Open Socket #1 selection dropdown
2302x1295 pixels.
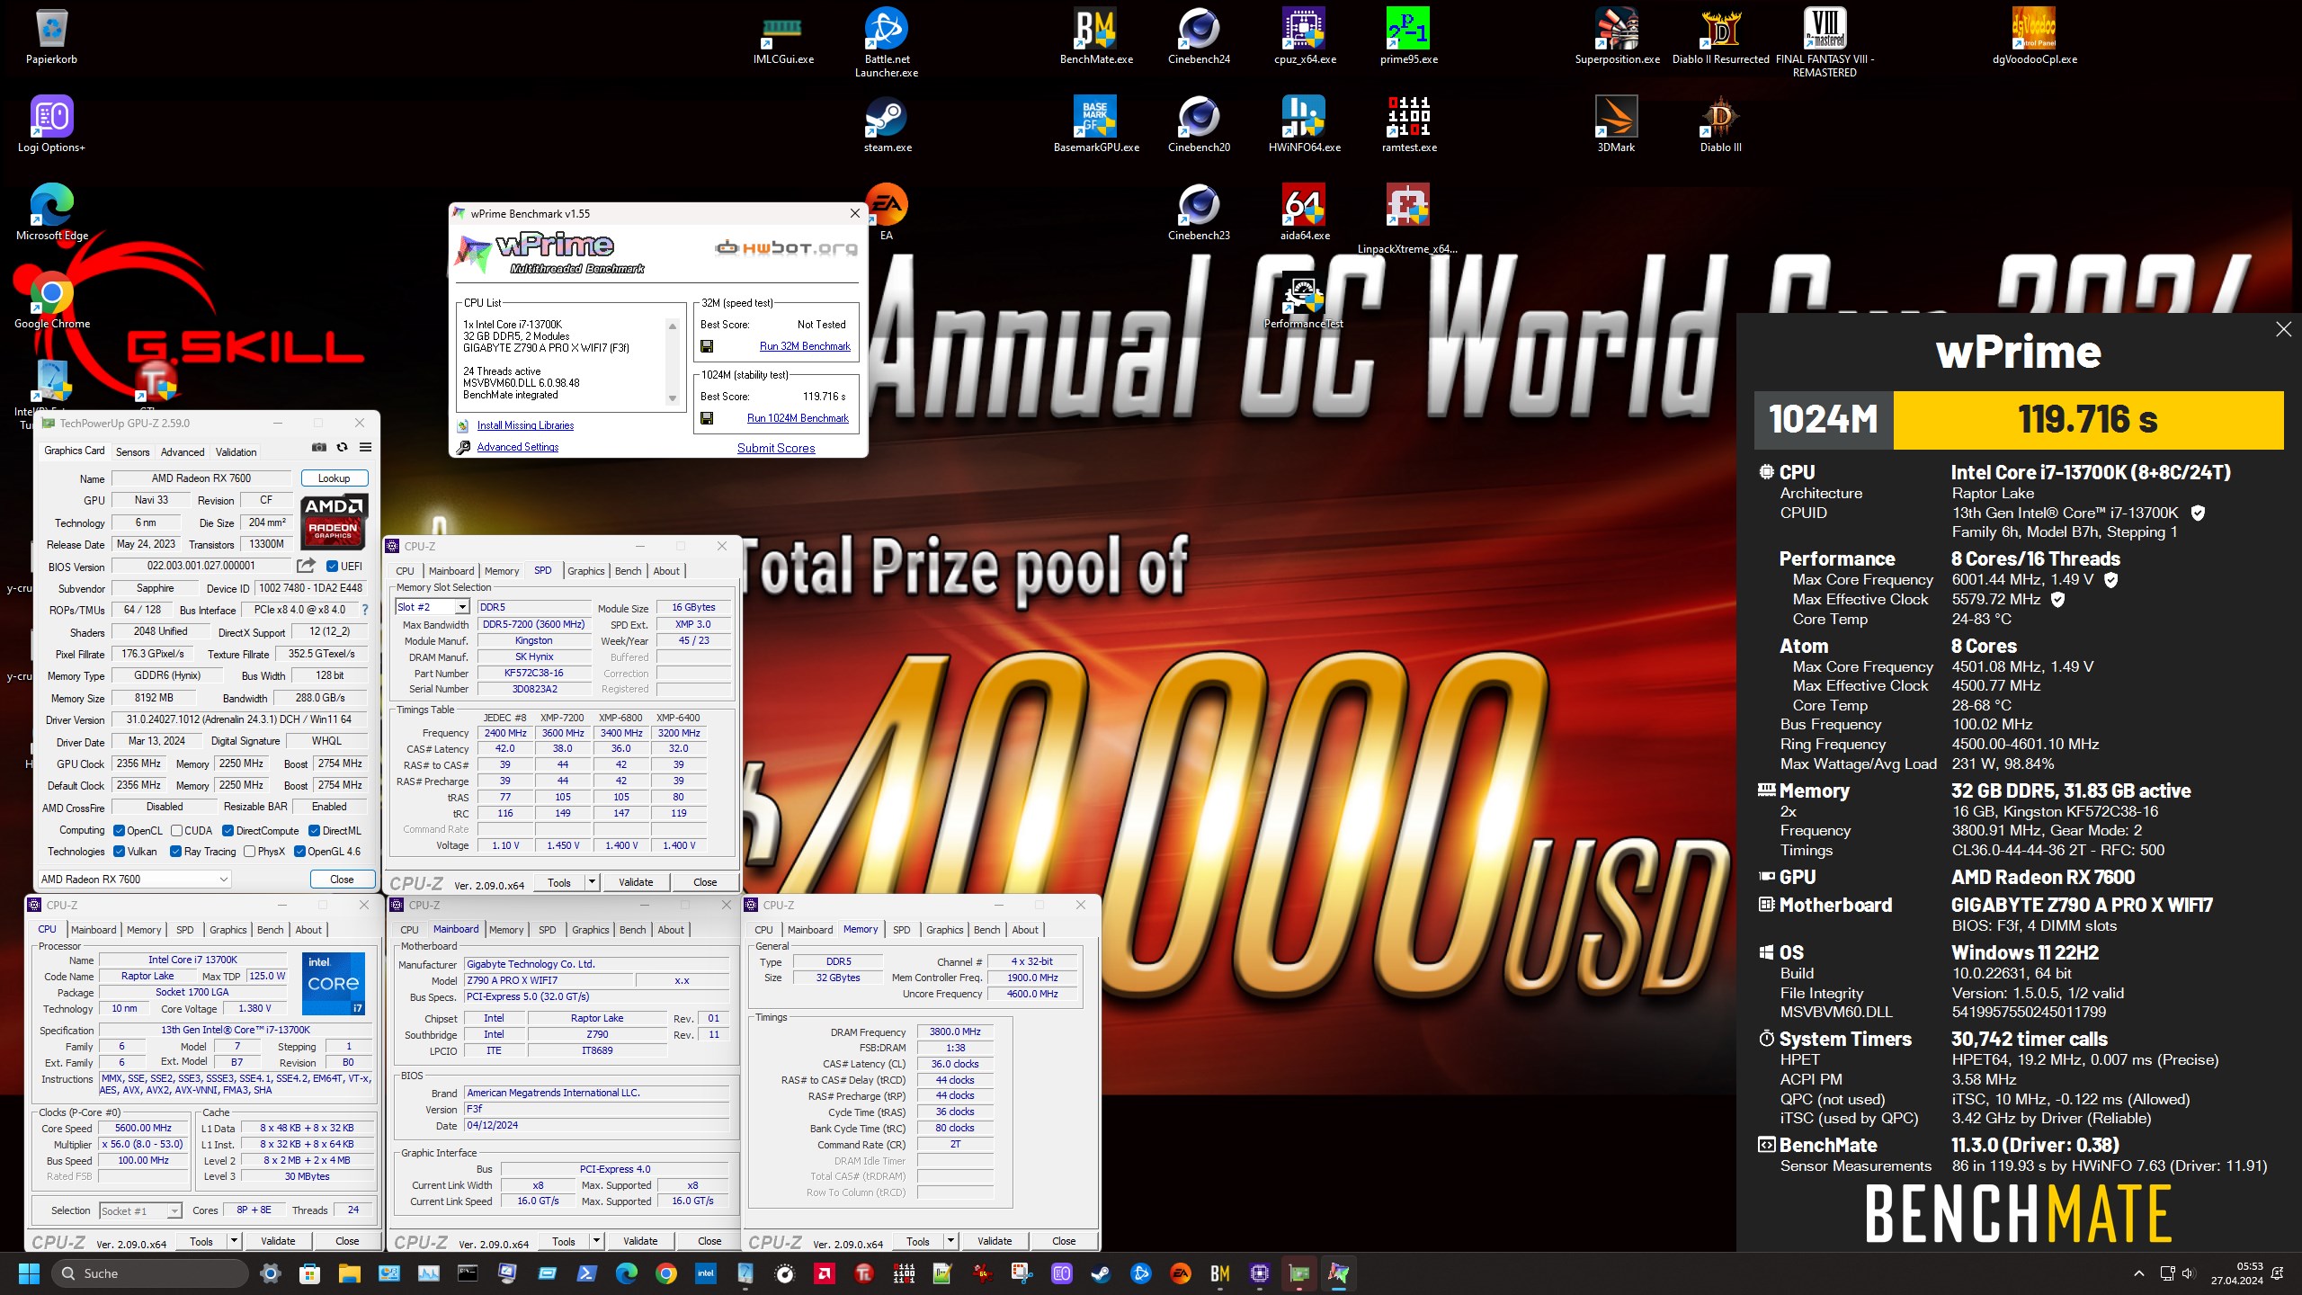click(174, 1211)
